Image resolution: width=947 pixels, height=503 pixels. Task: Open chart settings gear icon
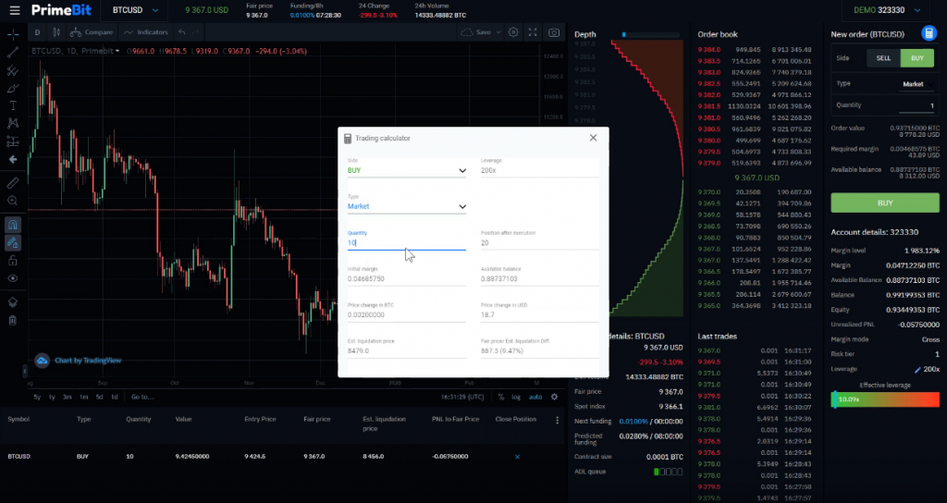(x=513, y=32)
